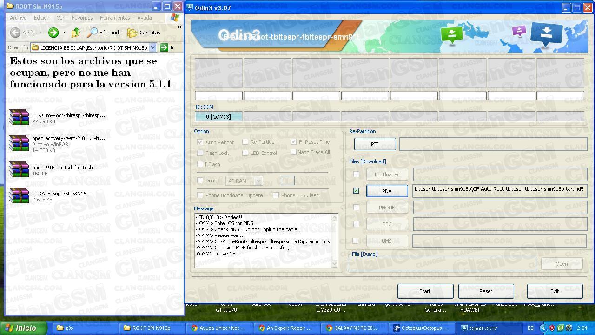Open the CF-Auto-Root-tbltespr archive file
Screen dimensions: 595x335
click(x=58, y=118)
